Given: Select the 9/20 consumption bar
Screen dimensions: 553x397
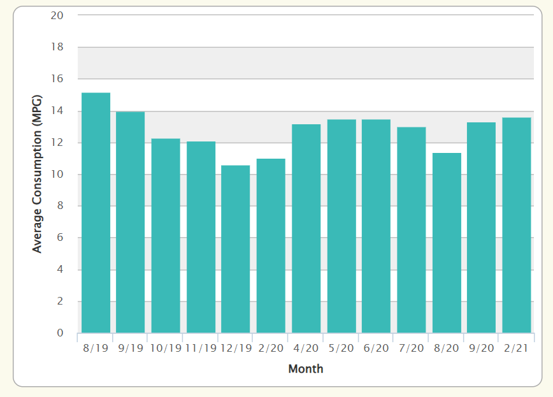Looking at the screenshot, I should pyautogui.click(x=482, y=227).
